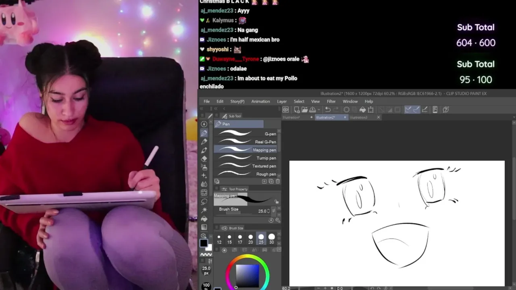Select the Airbrush tool icon
Image resolution: width=516 pixels, height=290 pixels.
point(204,167)
